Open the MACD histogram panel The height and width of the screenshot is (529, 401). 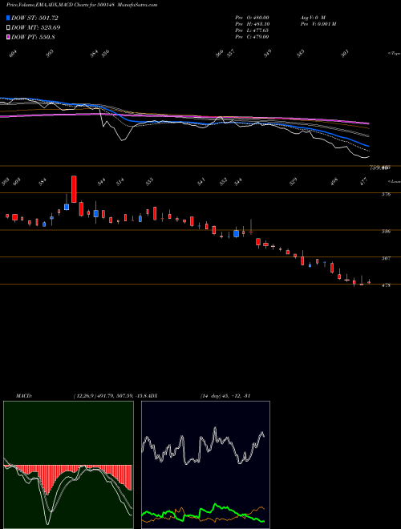[x=68, y=465]
